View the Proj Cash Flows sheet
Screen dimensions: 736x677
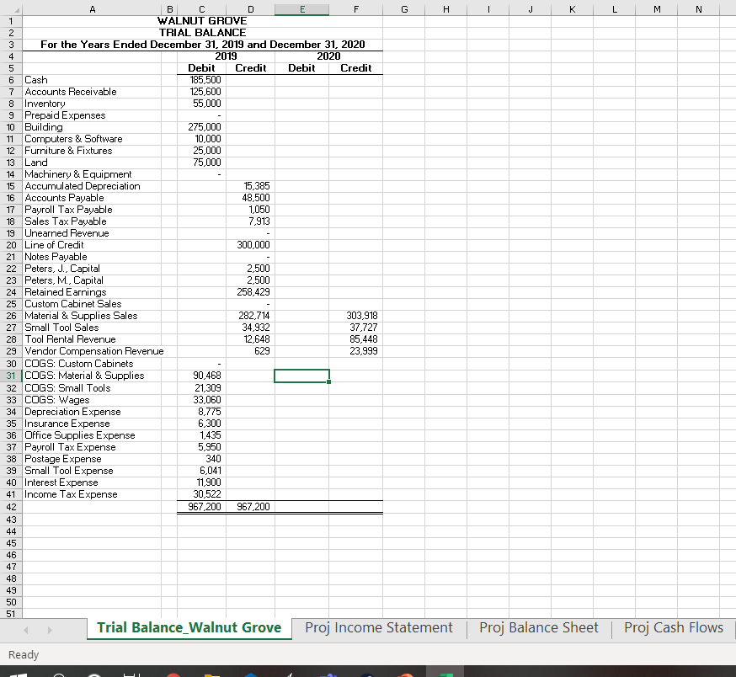coord(672,627)
